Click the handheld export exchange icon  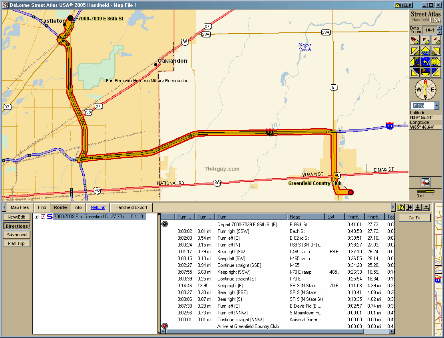pos(425,182)
